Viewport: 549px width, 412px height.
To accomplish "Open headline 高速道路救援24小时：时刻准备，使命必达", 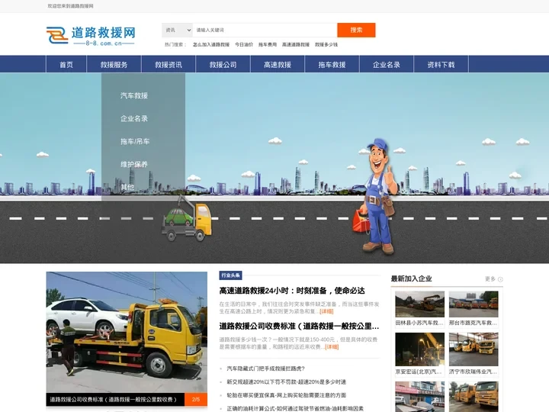I will tap(292, 291).
